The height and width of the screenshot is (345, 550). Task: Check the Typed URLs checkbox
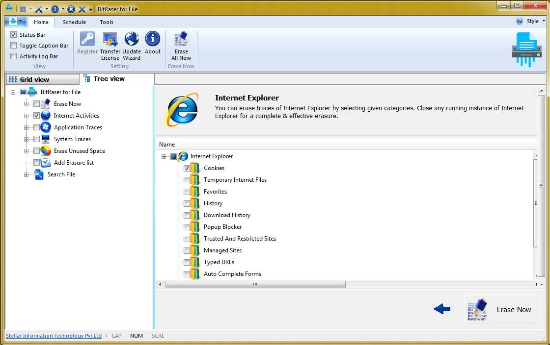click(x=187, y=262)
